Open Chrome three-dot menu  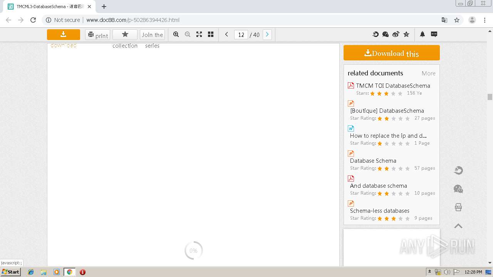click(x=485, y=20)
